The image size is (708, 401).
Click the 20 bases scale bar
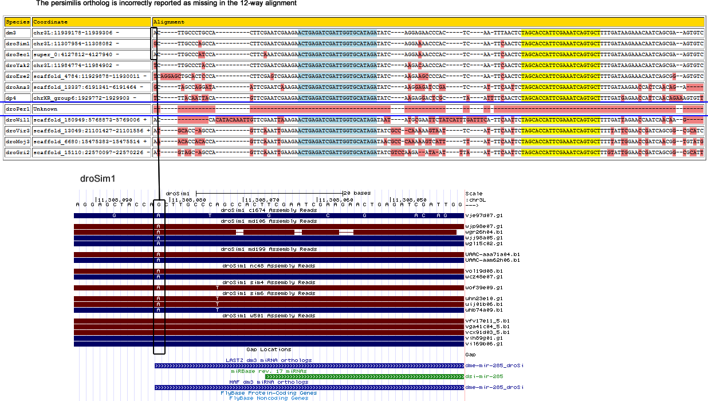(x=269, y=194)
